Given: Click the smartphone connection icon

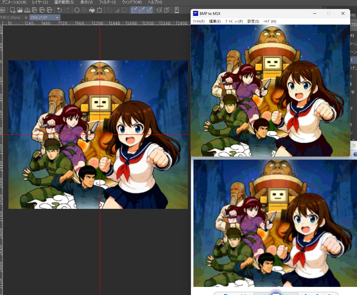Looking at the screenshot, I should tap(177, 10).
